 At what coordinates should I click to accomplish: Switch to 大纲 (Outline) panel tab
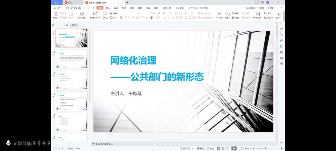66,25
